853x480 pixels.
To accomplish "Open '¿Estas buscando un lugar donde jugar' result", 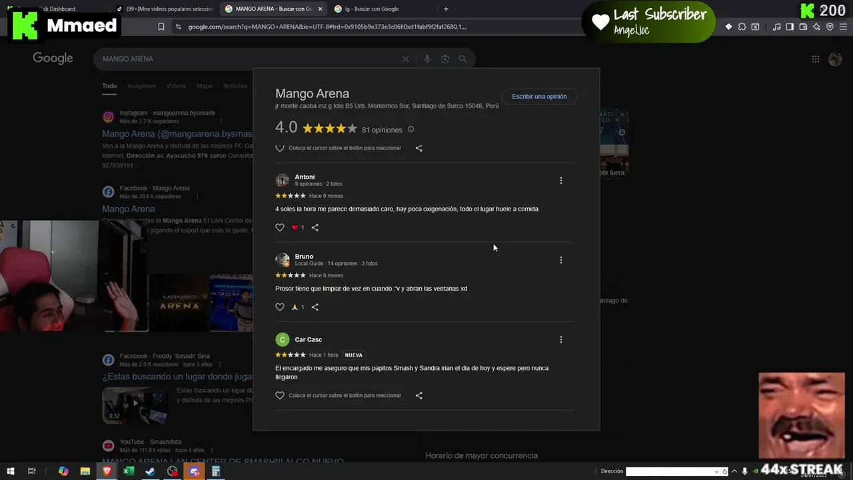I will 177,377.
